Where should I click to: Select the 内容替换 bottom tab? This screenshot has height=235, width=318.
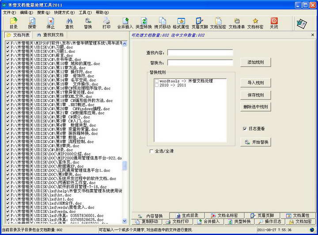(151, 216)
